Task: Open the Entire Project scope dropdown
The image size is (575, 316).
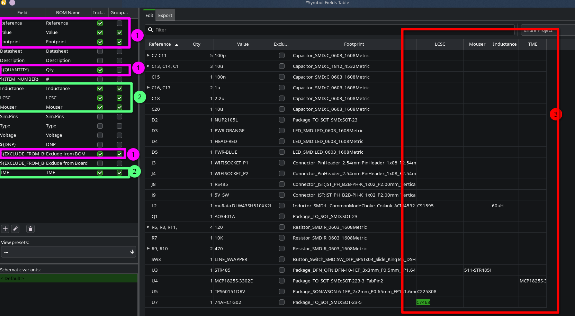Action: click(x=548, y=30)
